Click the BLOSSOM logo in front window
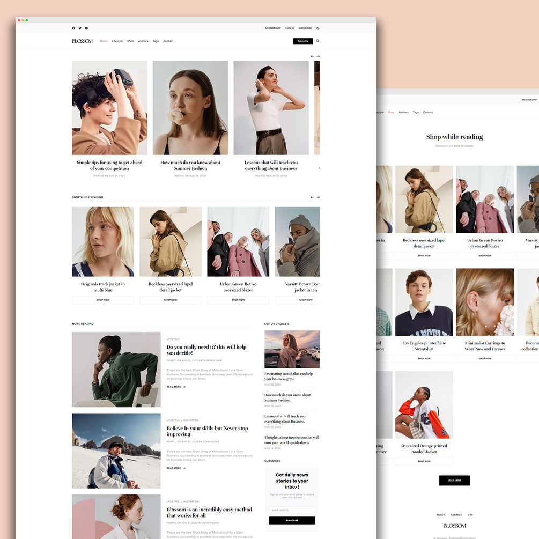This screenshot has height=539, width=539. click(x=82, y=41)
